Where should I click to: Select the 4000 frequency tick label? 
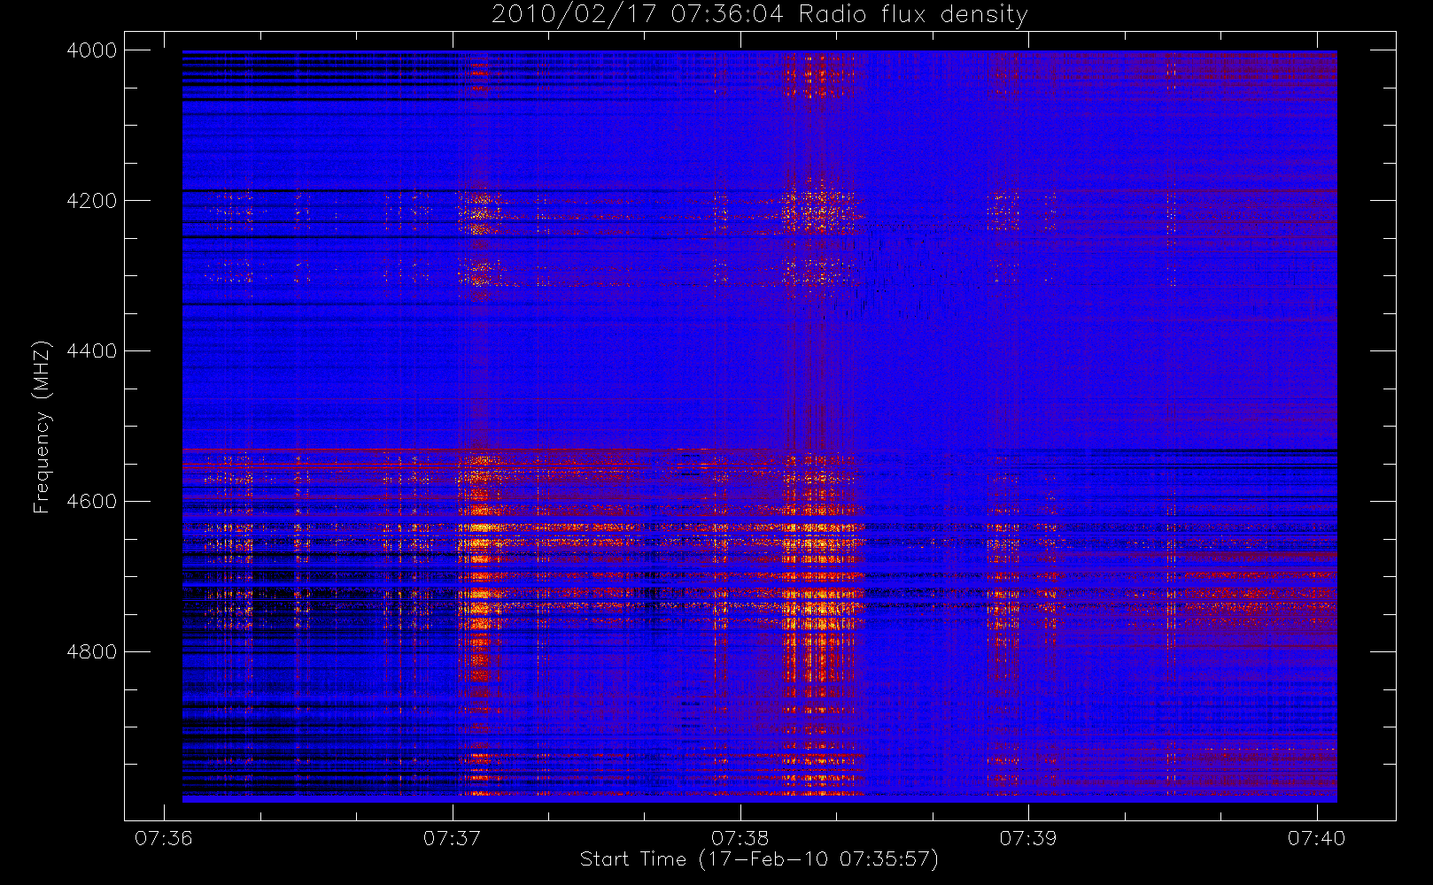pos(92,50)
